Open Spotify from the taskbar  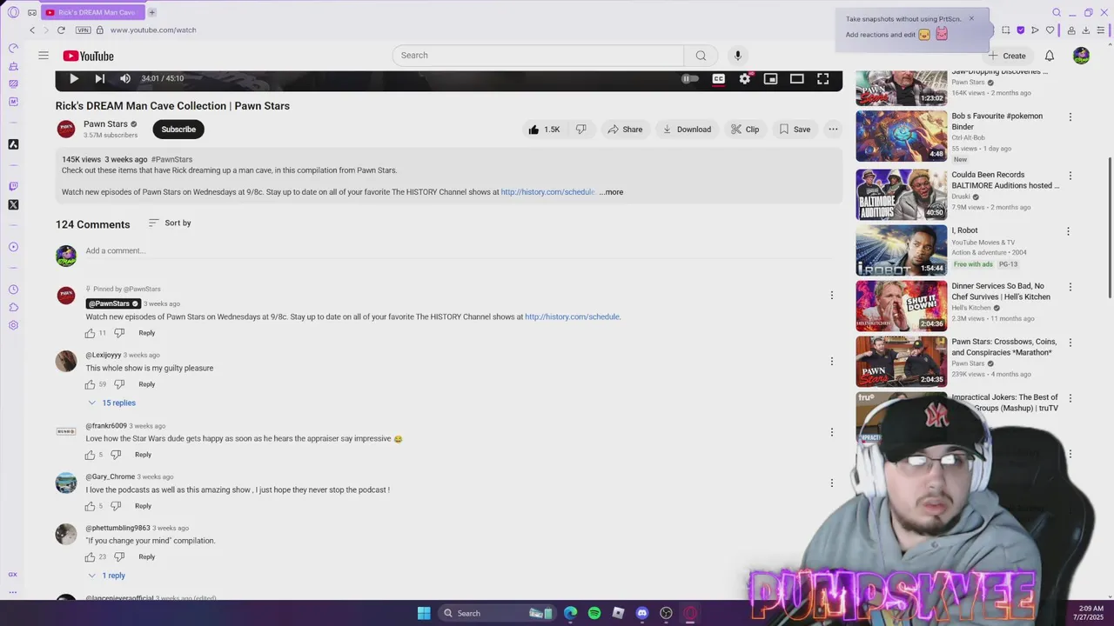tap(594, 613)
